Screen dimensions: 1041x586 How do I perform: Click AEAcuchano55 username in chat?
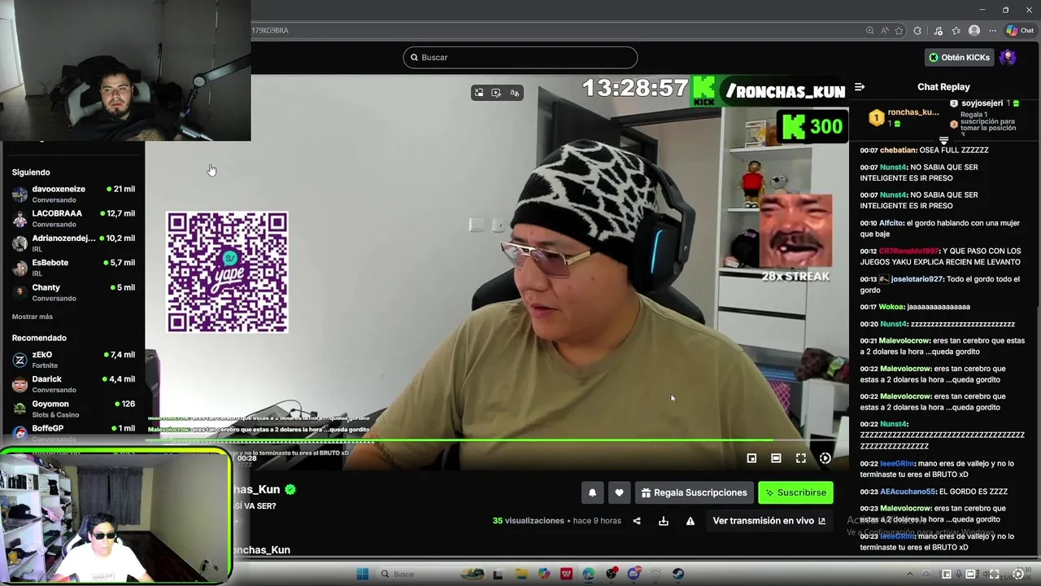(x=908, y=492)
